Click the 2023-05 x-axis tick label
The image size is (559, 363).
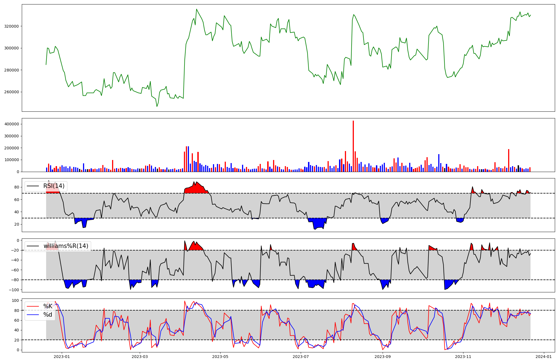click(x=220, y=357)
